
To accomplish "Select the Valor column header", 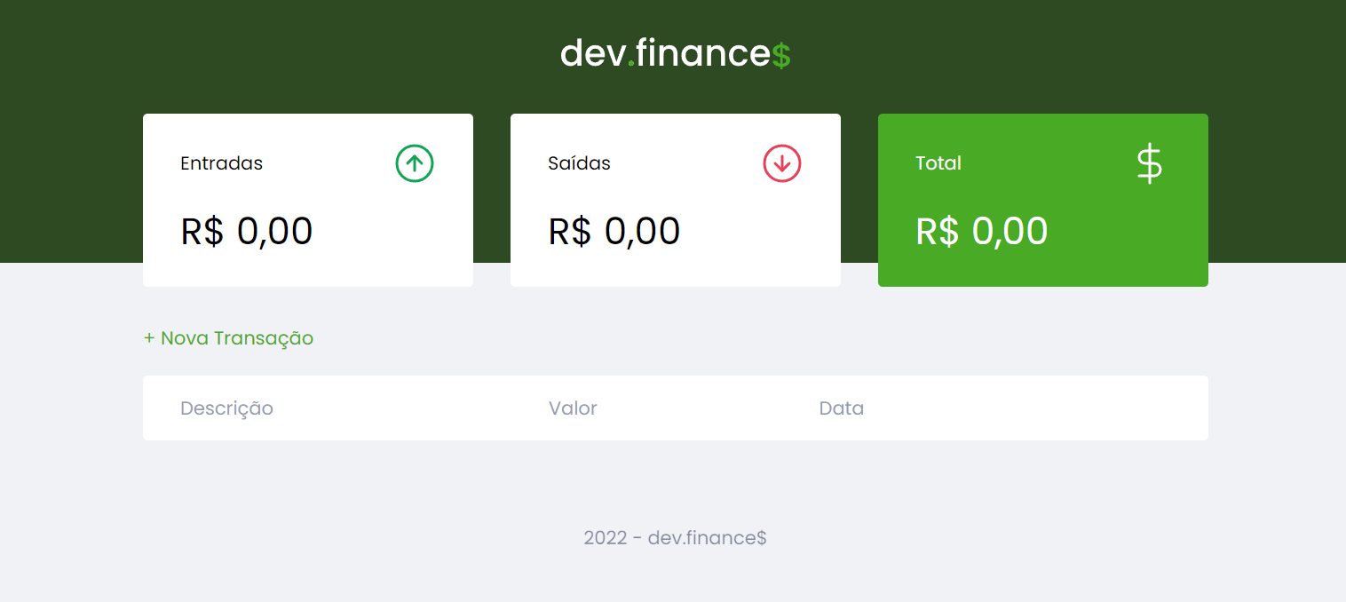I will 573,408.
